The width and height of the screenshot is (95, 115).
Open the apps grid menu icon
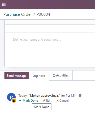(x=4, y=4)
